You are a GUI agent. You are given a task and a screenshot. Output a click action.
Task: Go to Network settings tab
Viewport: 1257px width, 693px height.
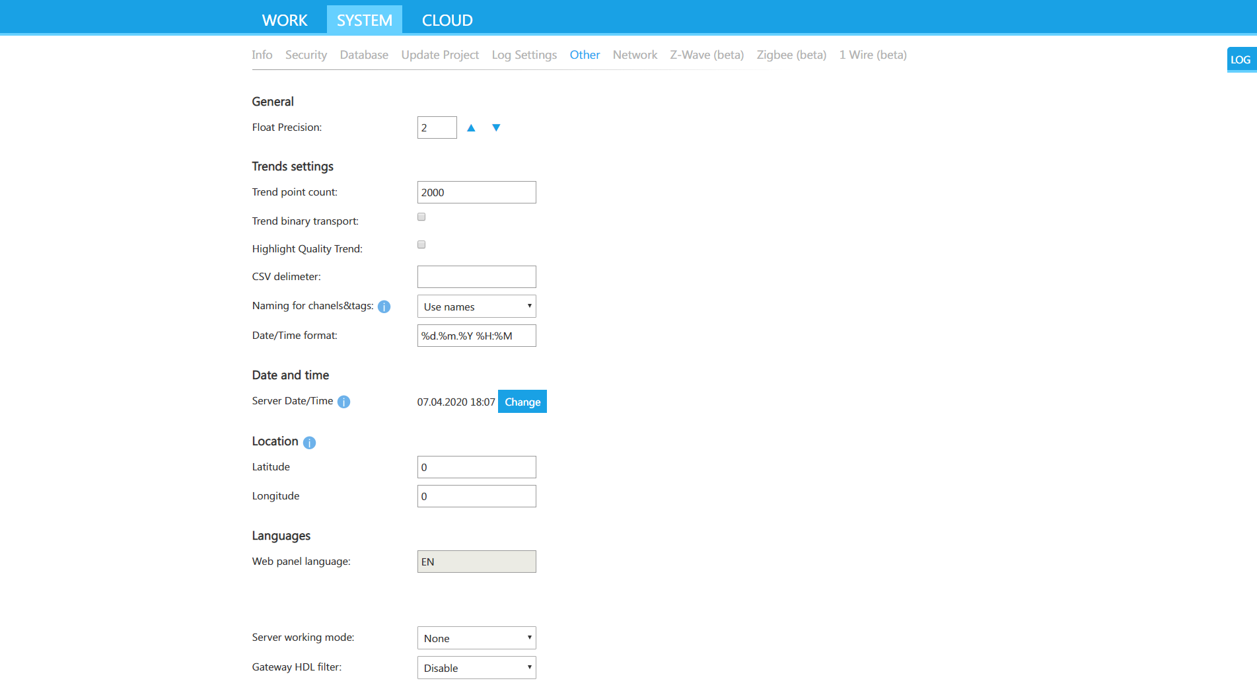coord(635,55)
